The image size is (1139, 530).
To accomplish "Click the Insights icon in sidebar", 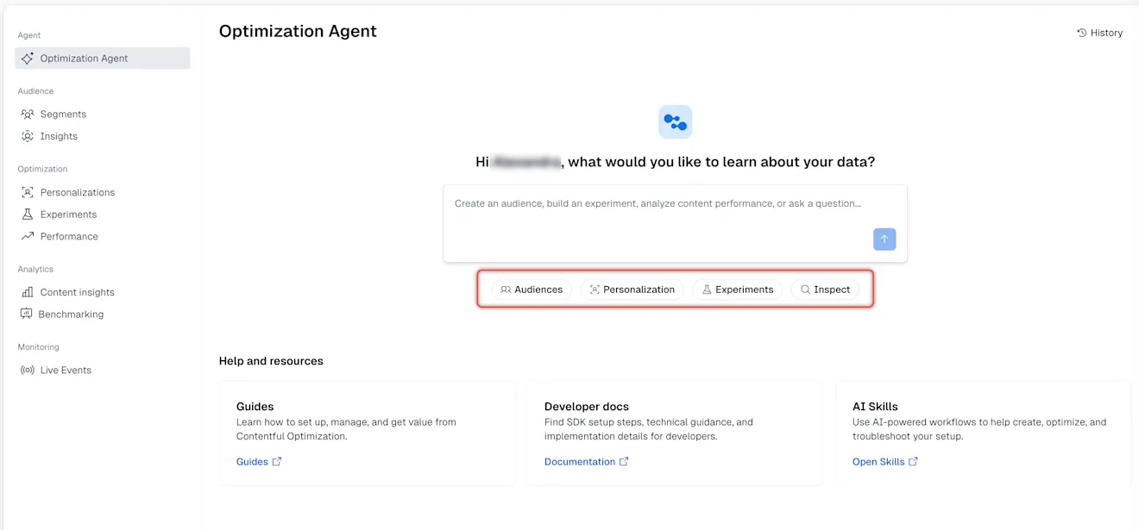I will pyautogui.click(x=28, y=136).
